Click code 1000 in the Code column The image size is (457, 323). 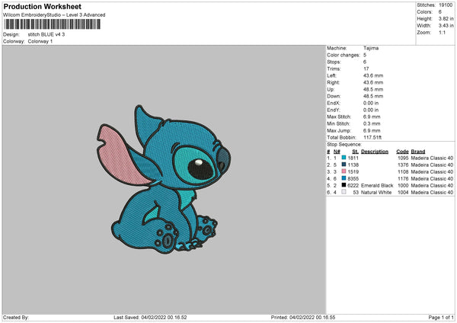click(x=403, y=185)
